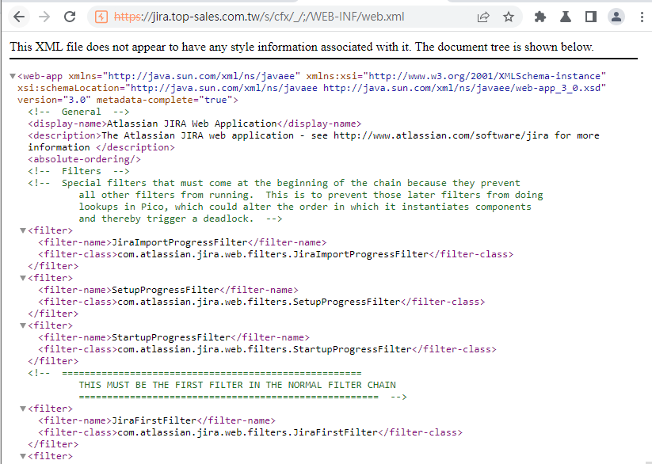Bookmark this page with star icon

[x=508, y=17]
